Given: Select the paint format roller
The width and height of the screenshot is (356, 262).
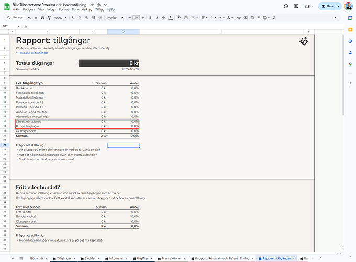Looking at the screenshot, I should coord(48,17).
